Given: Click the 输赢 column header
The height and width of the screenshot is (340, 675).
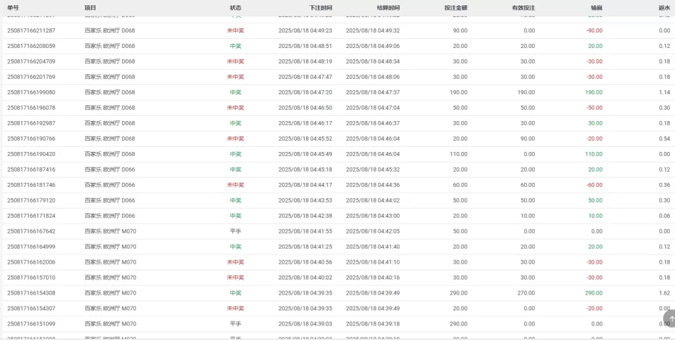Looking at the screenshot, I should [x=597, y=8].
